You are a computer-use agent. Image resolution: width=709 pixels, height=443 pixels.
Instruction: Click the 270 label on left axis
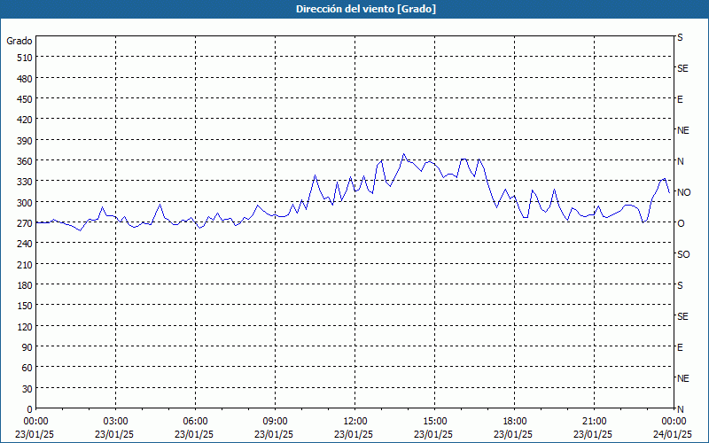(x=25, y=223)
